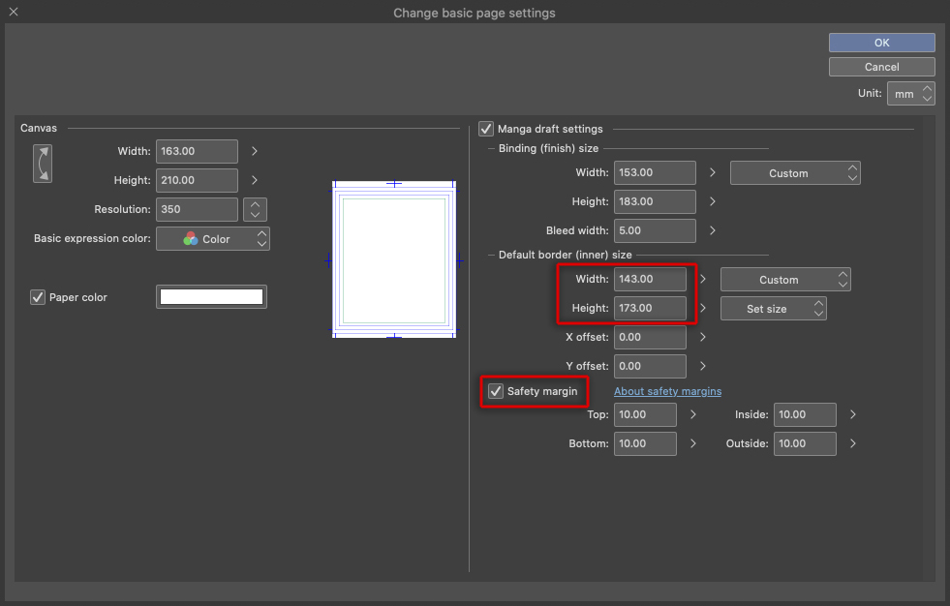
Task: Click the arrow beside Safety margin Top
Action: pyautogui.click(x=693, y=414)
